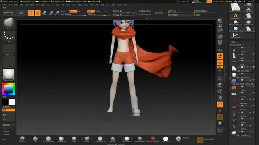Toggle the Rgb paint mode button
Screen dimensions: 259x145
tap(73, 11)
